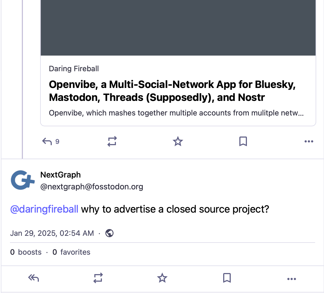Viewport: 324px width, 293px height.
Task: Favorite the Daring Fireball post
Action: [178, 141]
